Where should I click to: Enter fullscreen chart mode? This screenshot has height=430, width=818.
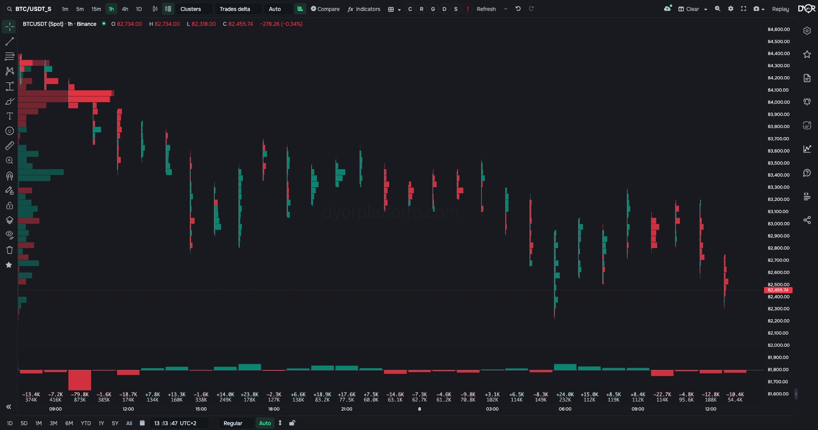[743, 9]
